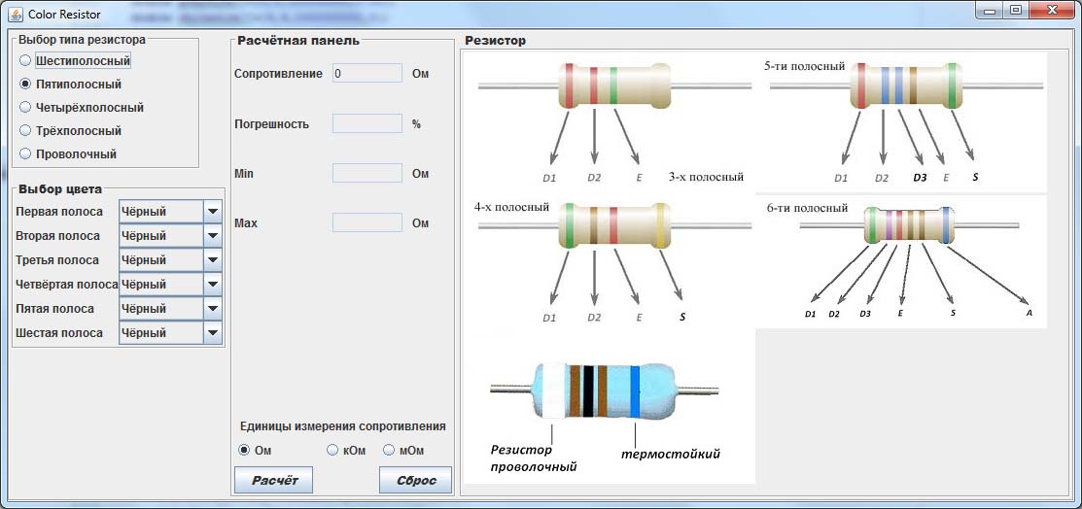Click the Шестая полоса label
This screenshot has height=509, width=1082.
tap(59, 332)
